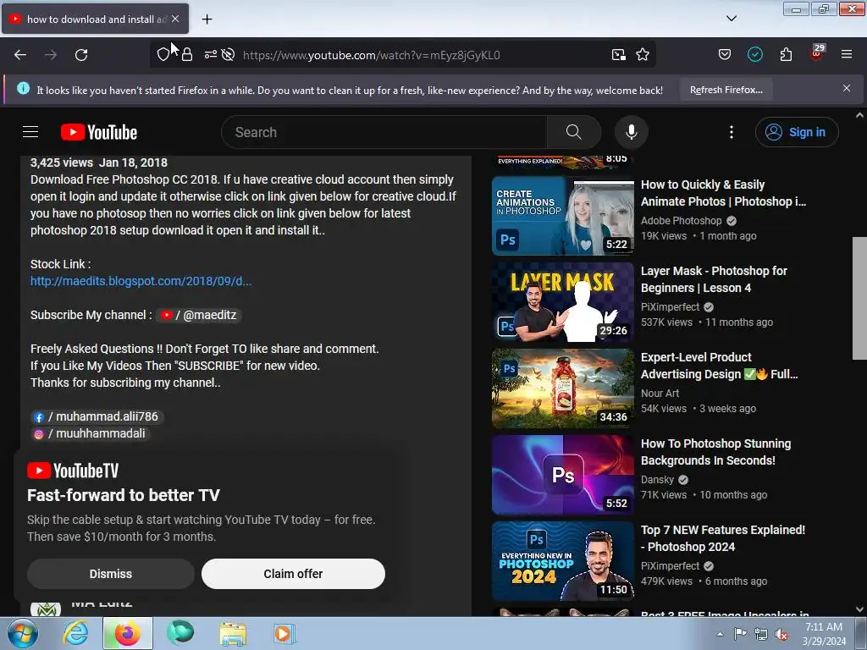Open the maedits.blogspot.com stock link
The image size is (867, 650).
click(x=141, y=281)
